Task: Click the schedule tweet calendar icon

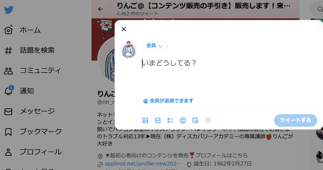Action: [x=195, y=121]
